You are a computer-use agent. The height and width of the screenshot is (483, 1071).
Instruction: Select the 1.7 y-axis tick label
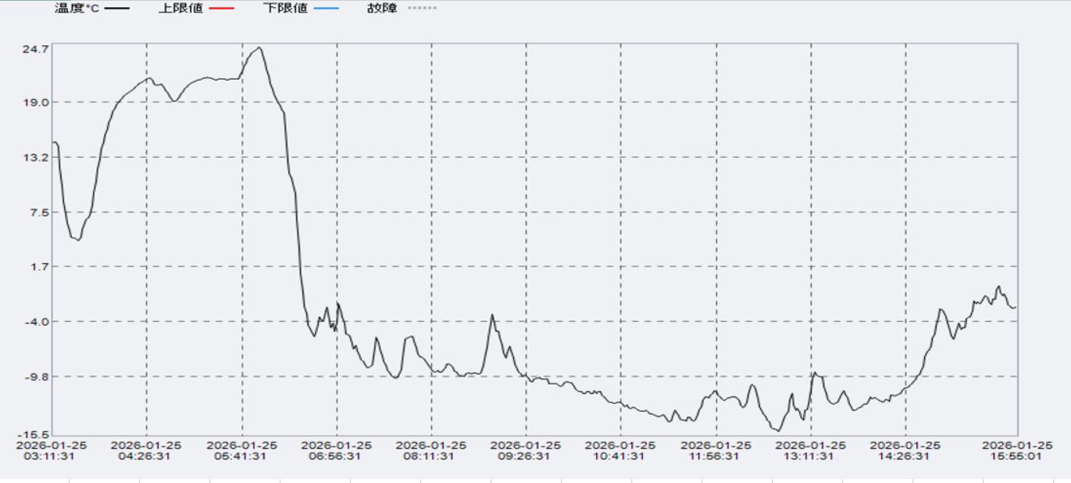39,267
